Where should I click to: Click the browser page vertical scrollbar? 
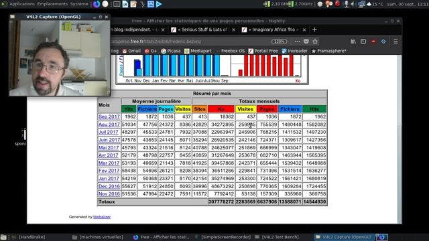(400, 139)
